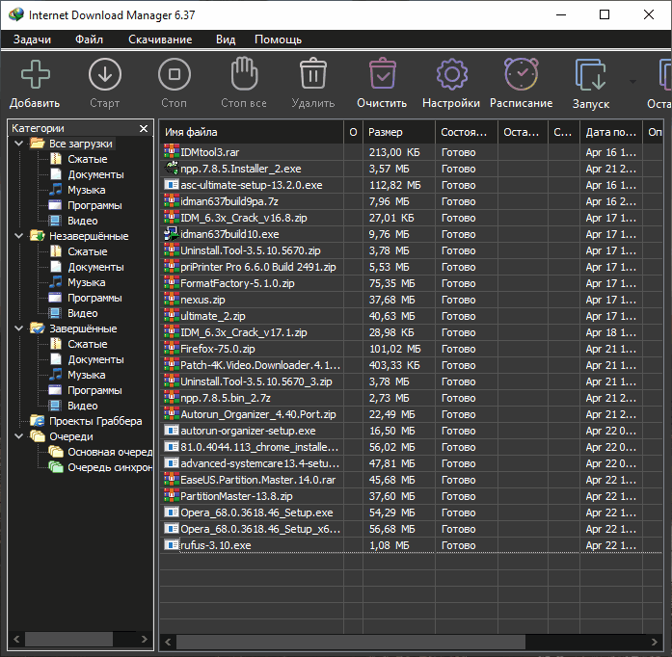Click the Internet Download Manager title bar icon
This screenshot has height=657, width=672.
pos(16,14)
